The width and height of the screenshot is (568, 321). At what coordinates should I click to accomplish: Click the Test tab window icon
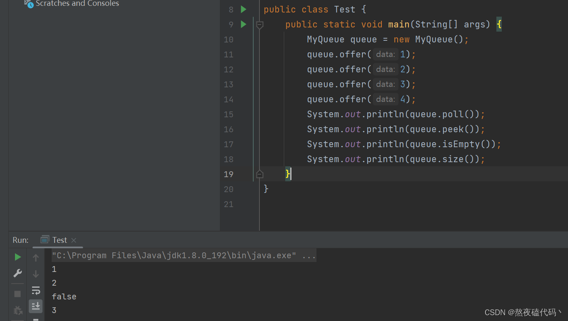coord(45,240)
